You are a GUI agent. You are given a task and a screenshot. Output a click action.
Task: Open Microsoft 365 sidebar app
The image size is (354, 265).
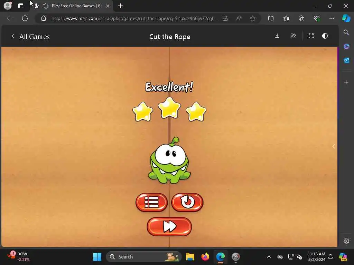[x=346, y=47]
